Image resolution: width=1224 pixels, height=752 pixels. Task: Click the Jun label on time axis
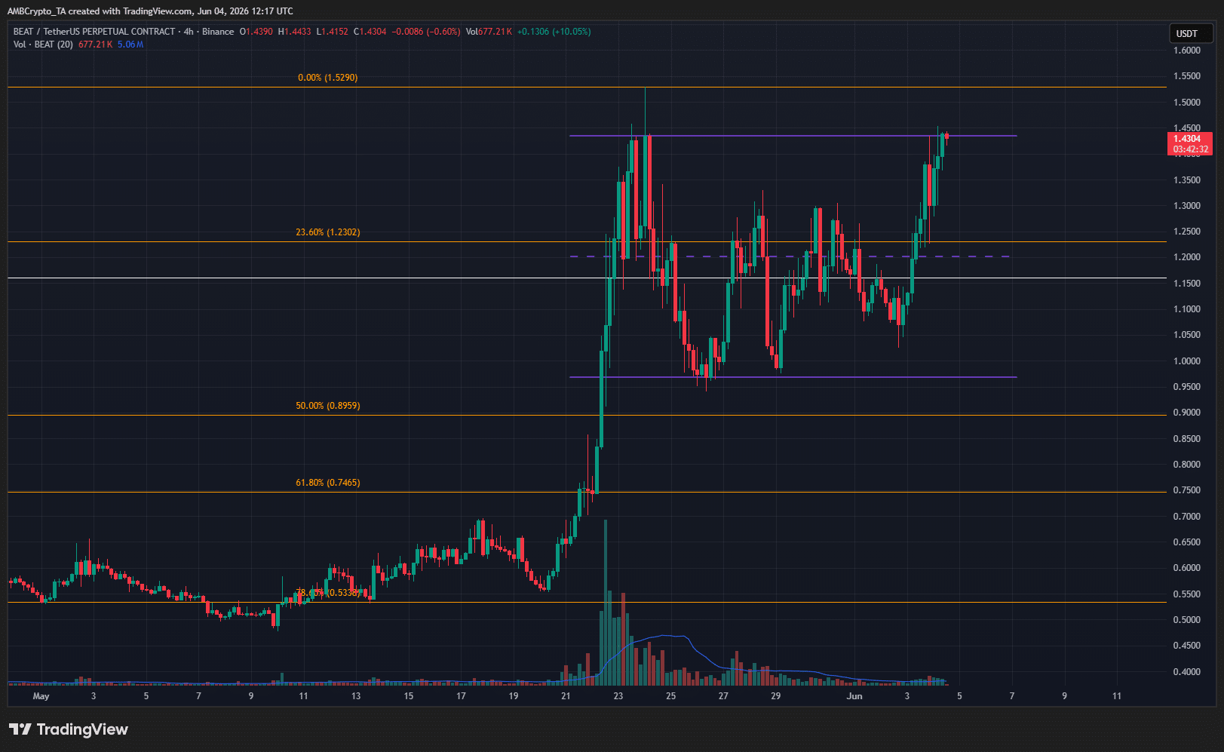(x=854, y=696)
